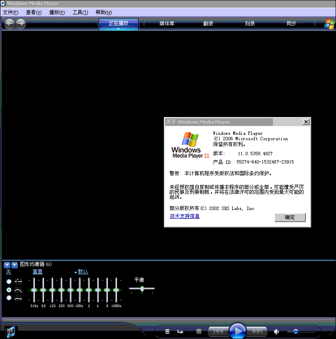Skip to previous track
Image resolution: width=336 pixels, height=339 pixels.
pyautogui.click(x=218, y=331)
